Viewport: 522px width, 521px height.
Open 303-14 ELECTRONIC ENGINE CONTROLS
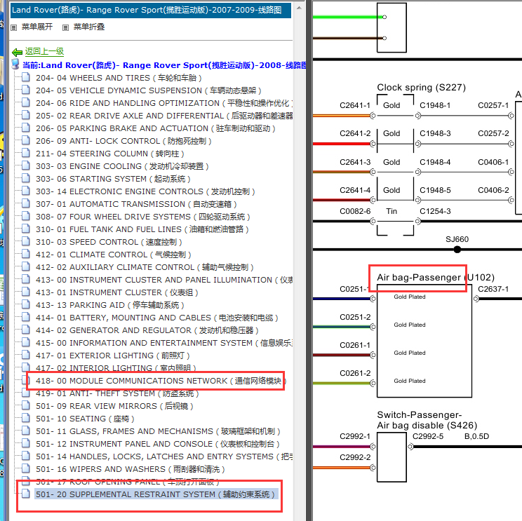coord(145,191)
